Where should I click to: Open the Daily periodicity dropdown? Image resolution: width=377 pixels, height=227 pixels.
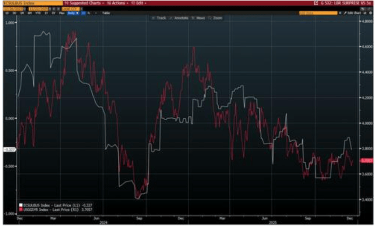73,13
